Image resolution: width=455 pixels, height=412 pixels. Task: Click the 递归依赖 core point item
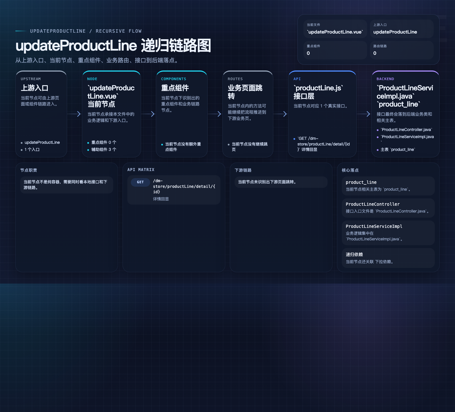click(x=388, y=258)
